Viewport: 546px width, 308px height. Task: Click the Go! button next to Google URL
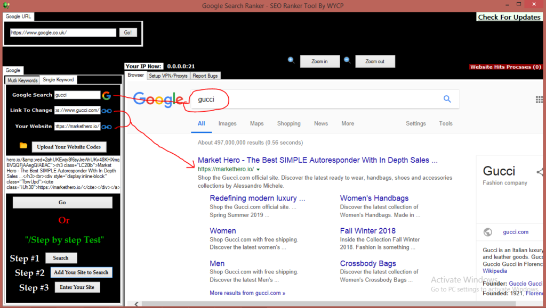[128, 32]
